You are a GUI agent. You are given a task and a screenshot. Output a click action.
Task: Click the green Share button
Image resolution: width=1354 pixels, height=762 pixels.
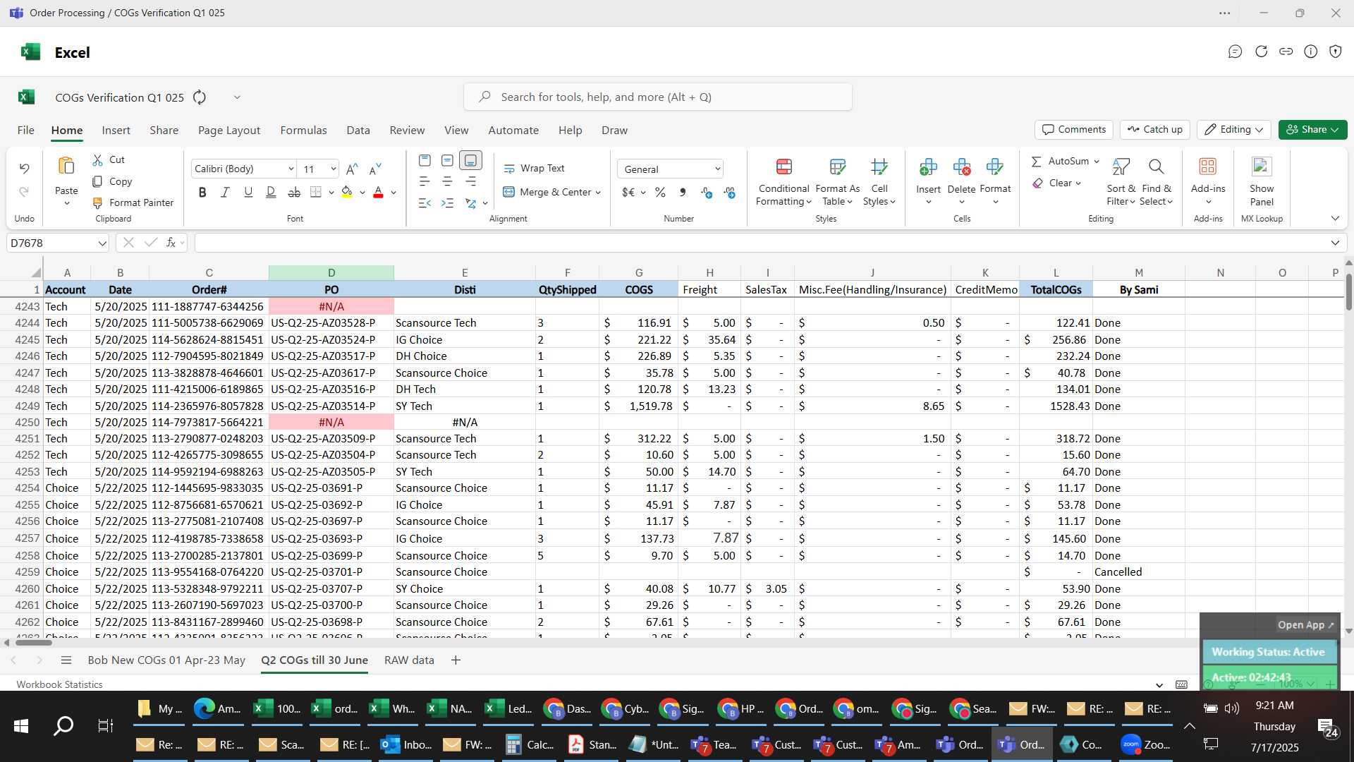pos(1312,130)
